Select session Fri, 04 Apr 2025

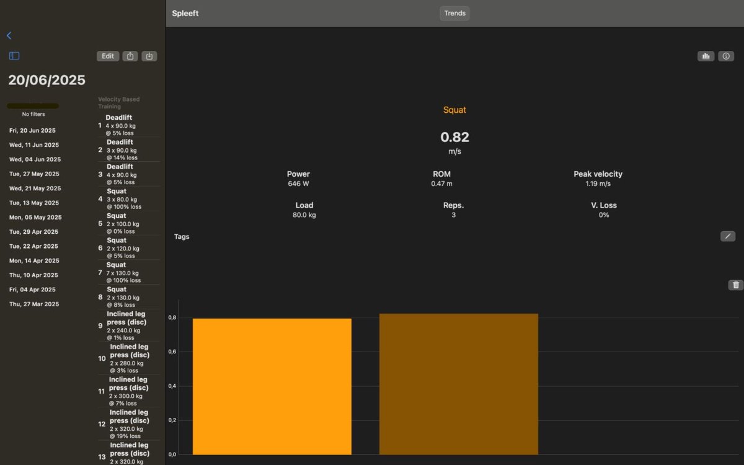[x=32, y=290]
